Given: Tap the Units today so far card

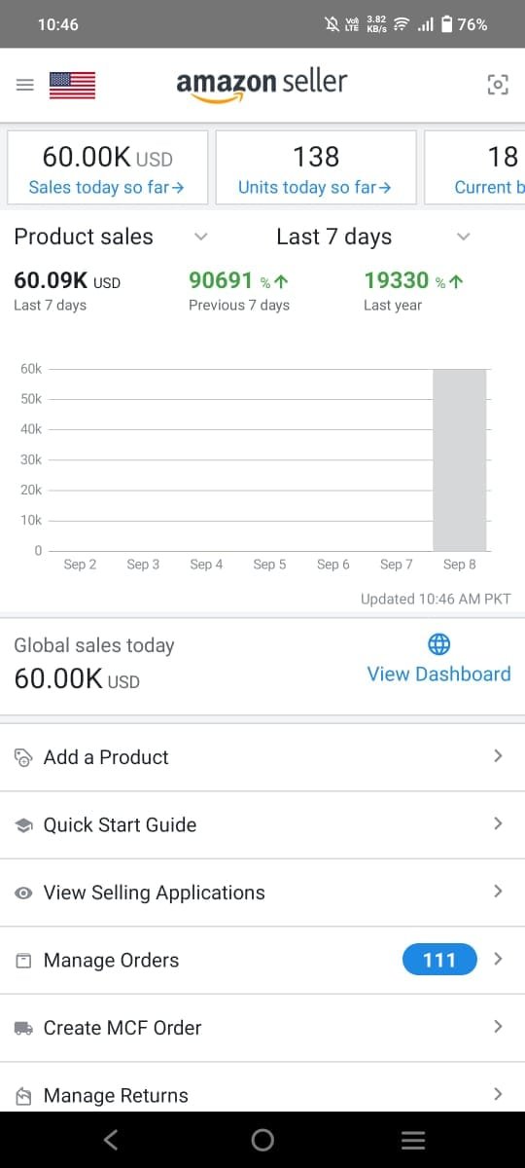Looking at the screenshot, I should (316, 167).
